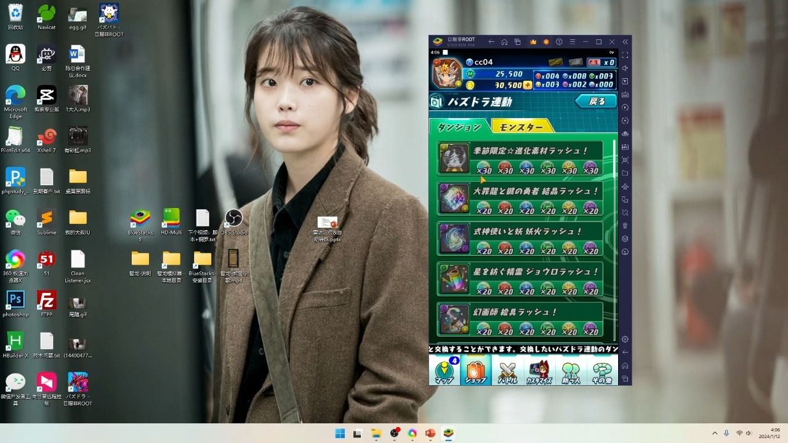Click BlueStacks sidebar recent apps icon

point(625,378)
